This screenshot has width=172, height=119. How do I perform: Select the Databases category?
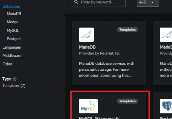(11, 7)
